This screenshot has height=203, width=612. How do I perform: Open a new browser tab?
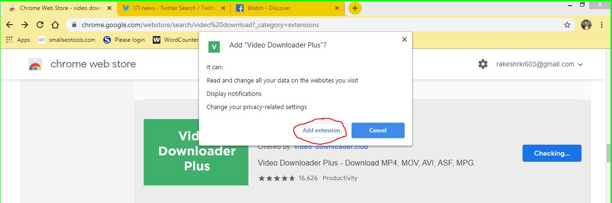pyautogui.click(x=355, y=8)
